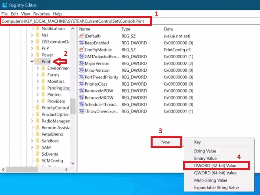Viewport: 260px width, 195px height.
Task: Click the RemoveMPDW DWORD icon
Action: click(81, 91)
